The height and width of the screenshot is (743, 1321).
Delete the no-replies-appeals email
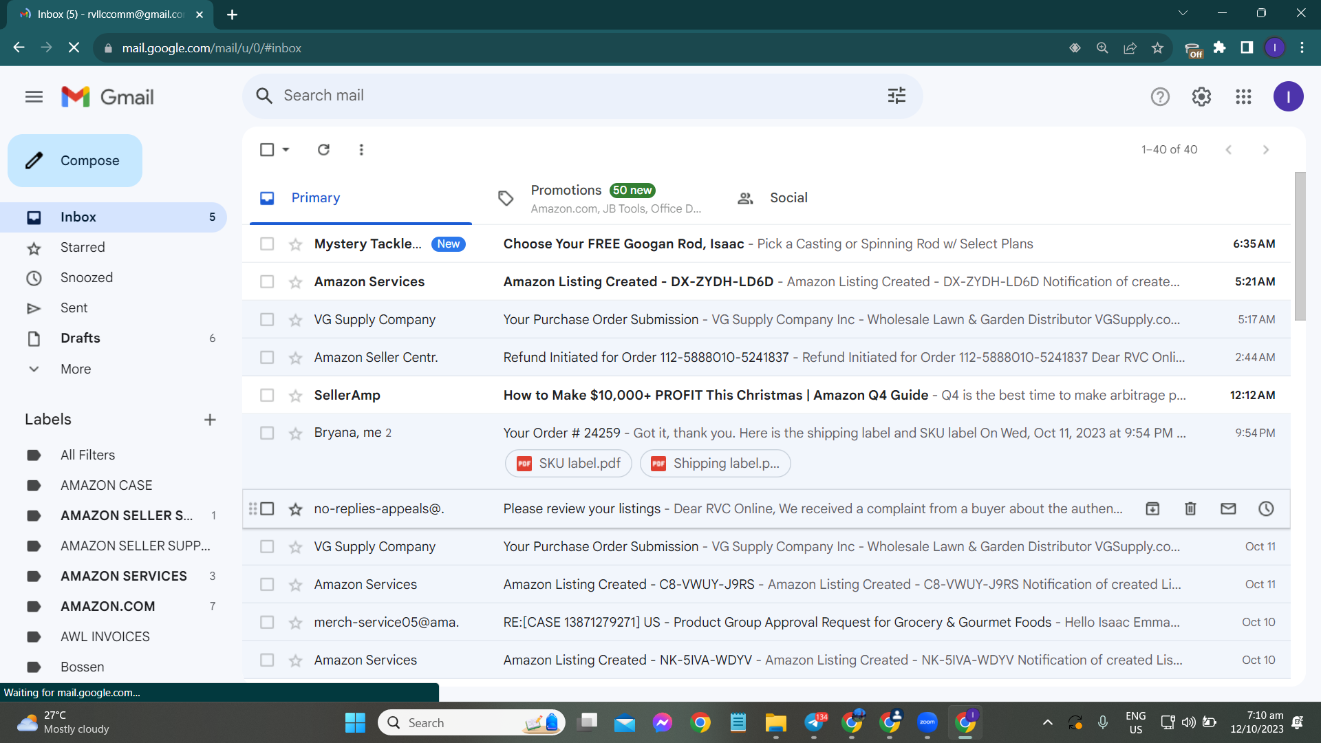tap(1190, 508)
